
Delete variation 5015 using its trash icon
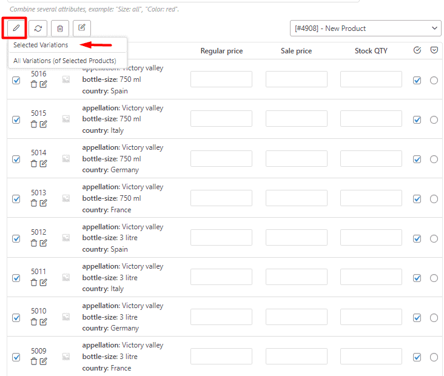point(34,124)
